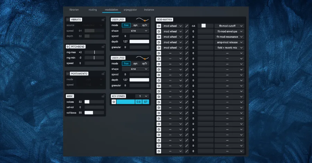Switch to the routing tab
This screenshot has height=163, width=312.
click(93, 10)
